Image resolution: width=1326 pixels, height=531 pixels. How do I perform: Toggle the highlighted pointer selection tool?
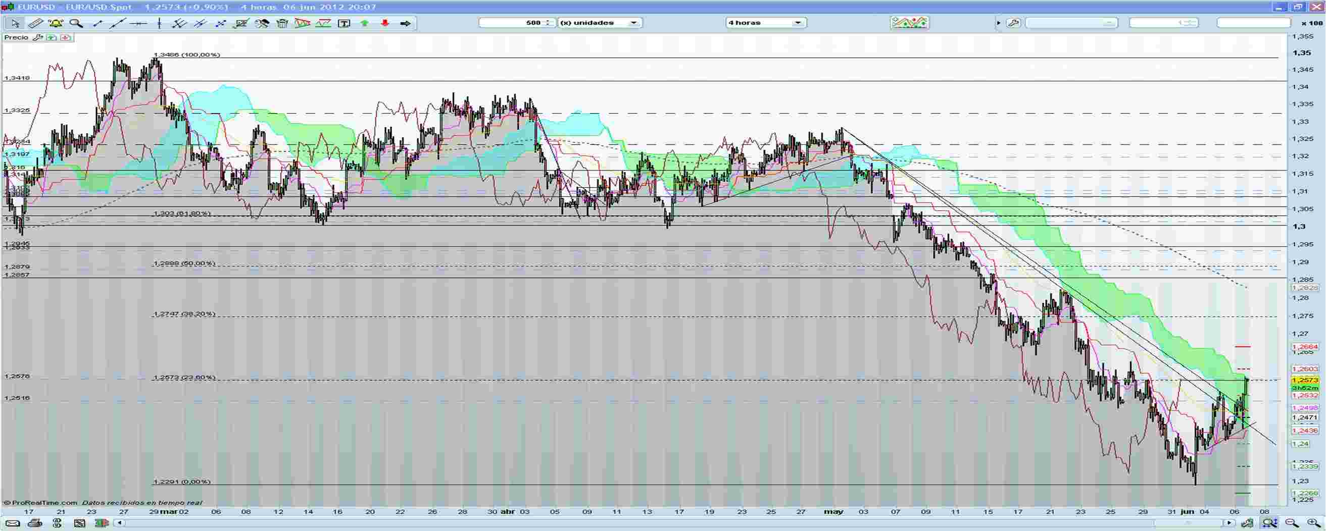(16, 23)
